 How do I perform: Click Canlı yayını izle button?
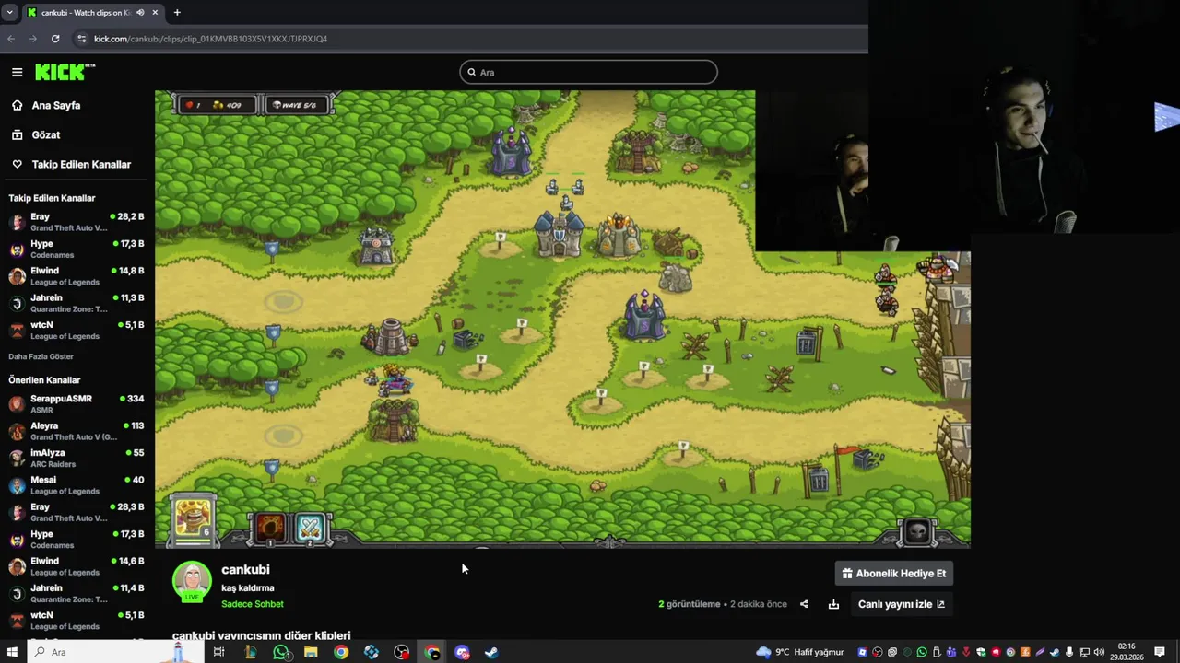[x=901, y=604]
